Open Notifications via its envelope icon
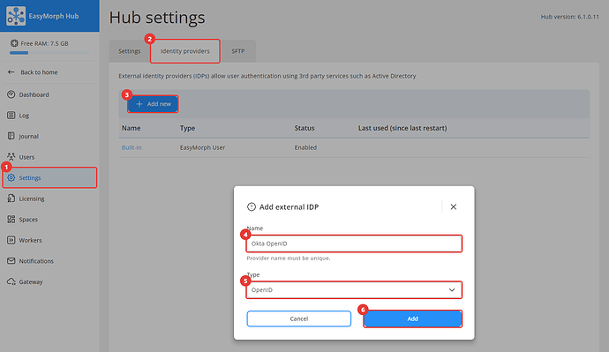 coord(11,261)
